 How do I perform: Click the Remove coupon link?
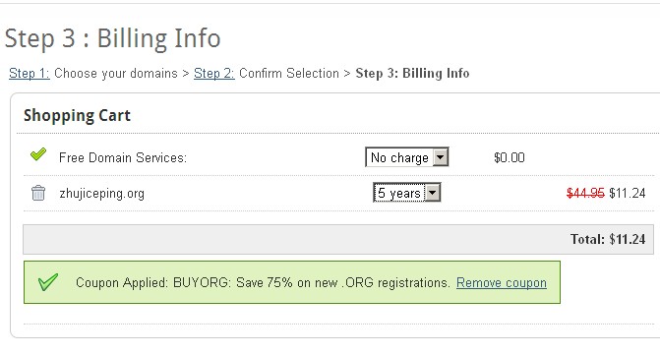[502, 282]
